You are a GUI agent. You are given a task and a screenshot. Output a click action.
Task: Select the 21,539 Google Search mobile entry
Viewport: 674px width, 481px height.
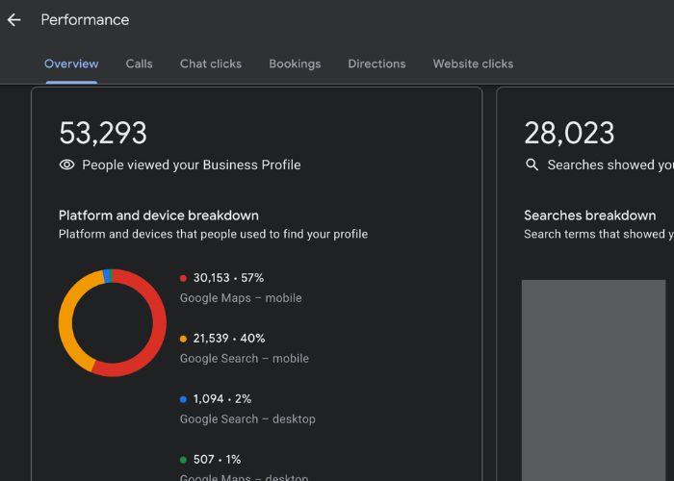(245, 348)
